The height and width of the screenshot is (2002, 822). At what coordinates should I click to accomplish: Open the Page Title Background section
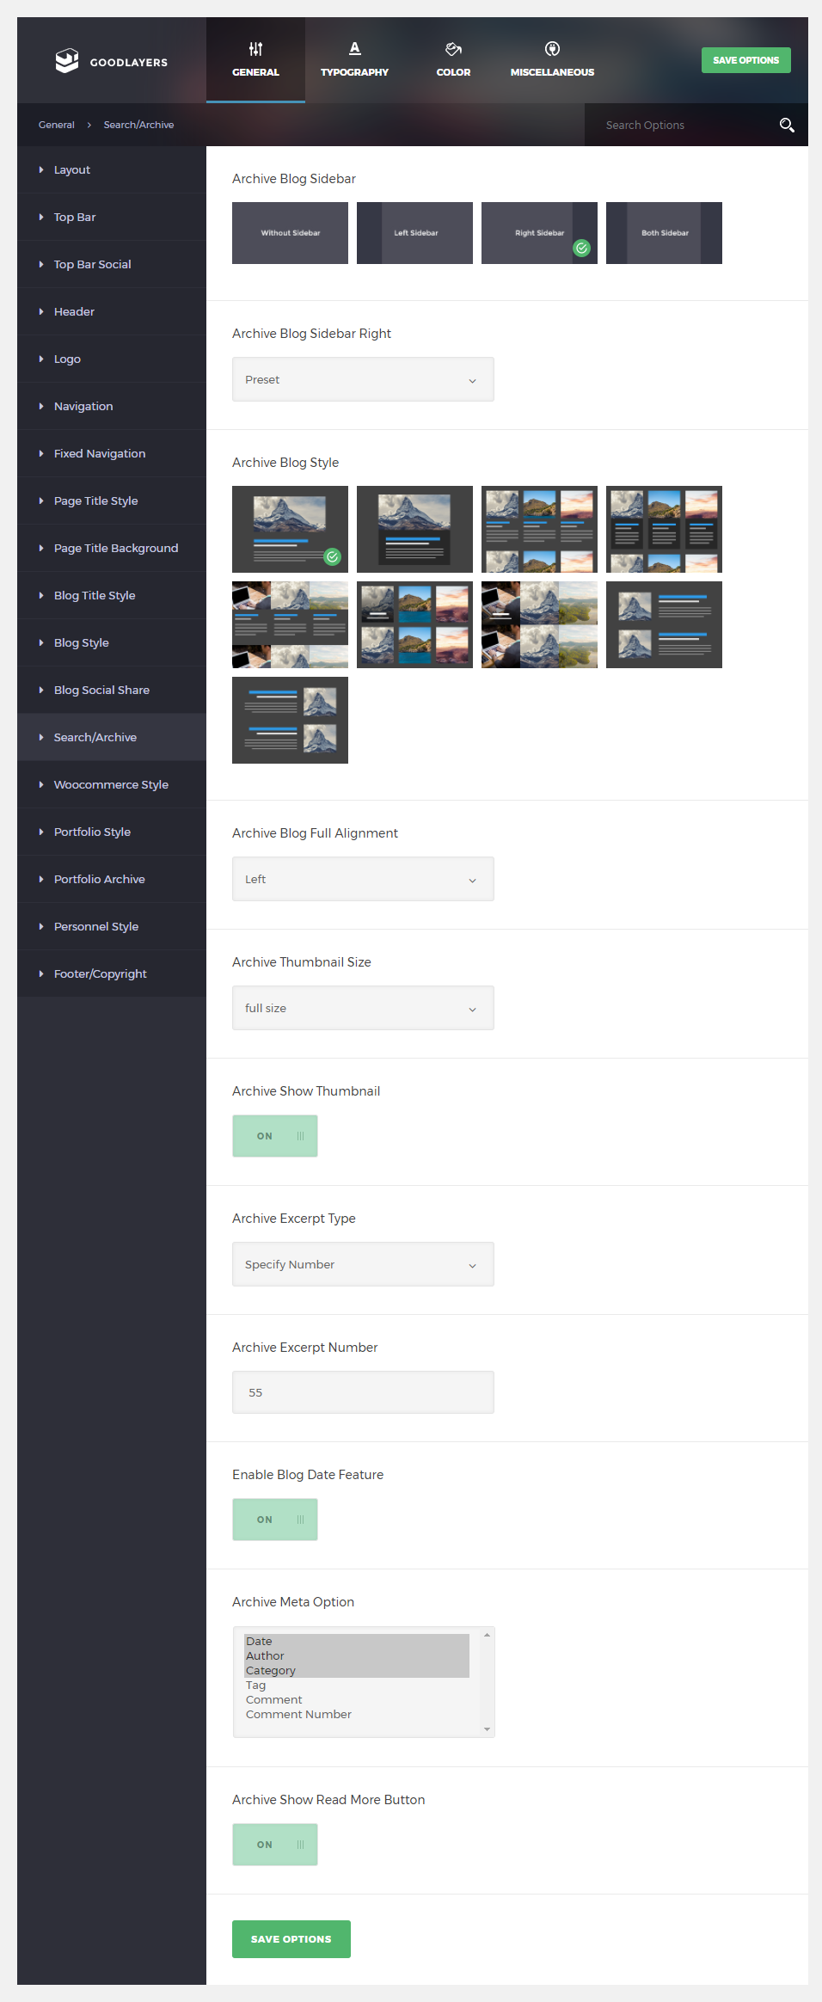[112, 548]
